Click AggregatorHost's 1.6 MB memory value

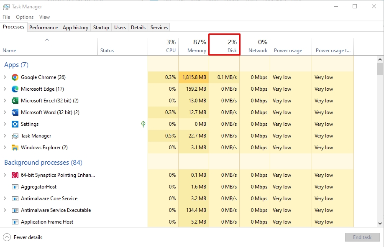pyautogui.click(x=198, y=187)
